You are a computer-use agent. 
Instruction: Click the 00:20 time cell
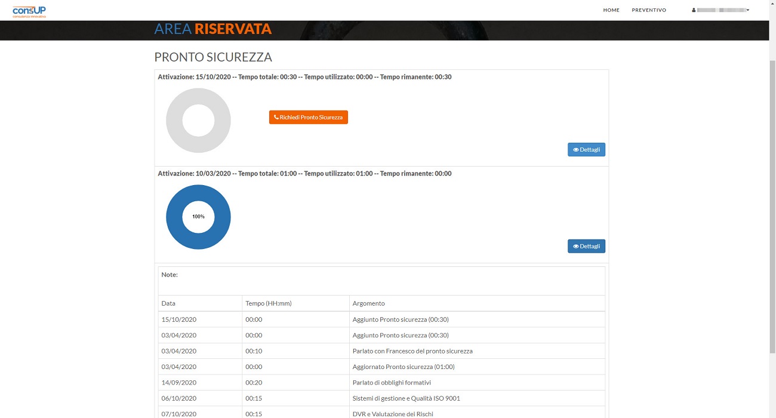pos(295,383)
